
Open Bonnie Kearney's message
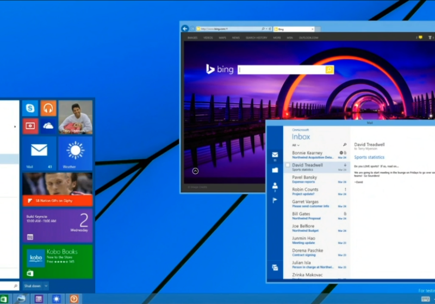pos(316,155)
